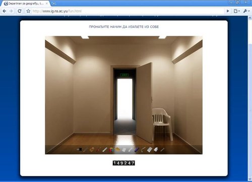Open a new tab with plus button

pyautogui.click(x=53, y=3)
